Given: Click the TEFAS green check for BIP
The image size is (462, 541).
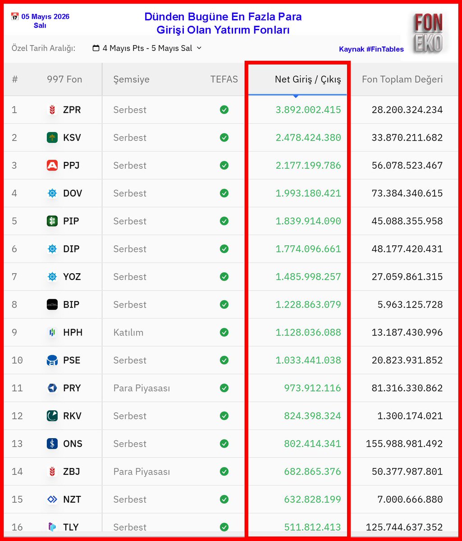Looking at the screenshot, I should coord(224,305).
